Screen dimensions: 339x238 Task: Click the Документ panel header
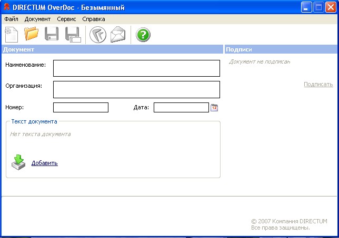(x=112, y=49)
